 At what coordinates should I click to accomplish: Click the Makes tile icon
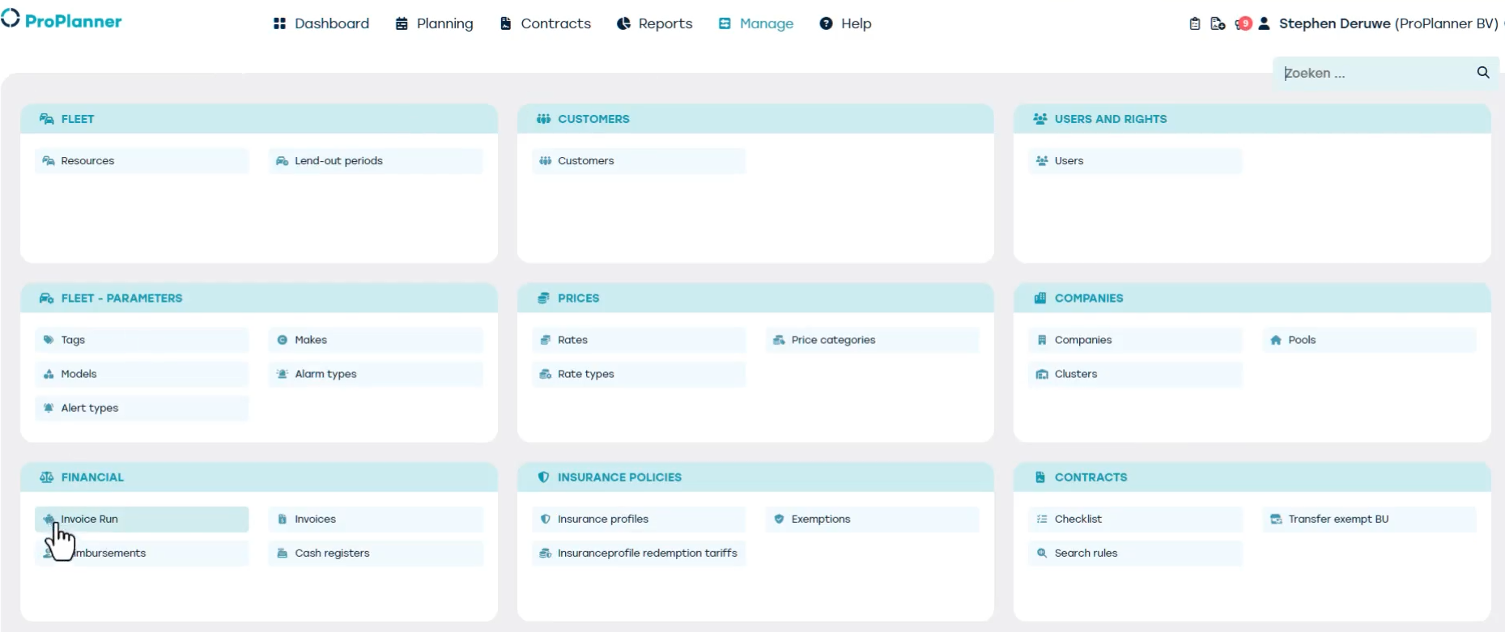click(283, 340)
